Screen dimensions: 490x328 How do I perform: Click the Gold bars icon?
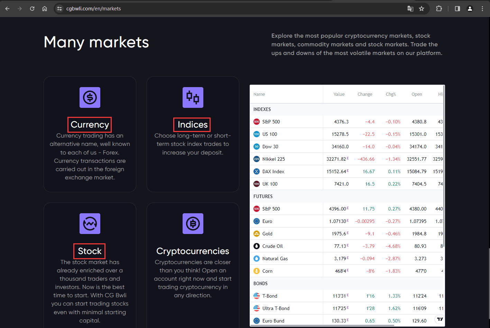tap(257, 234)
